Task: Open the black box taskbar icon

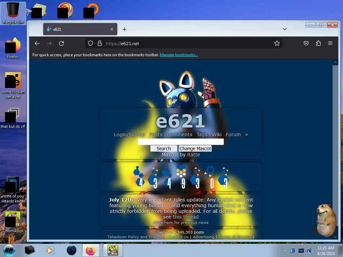Action: pyautogui.click(x=29, y=250)
